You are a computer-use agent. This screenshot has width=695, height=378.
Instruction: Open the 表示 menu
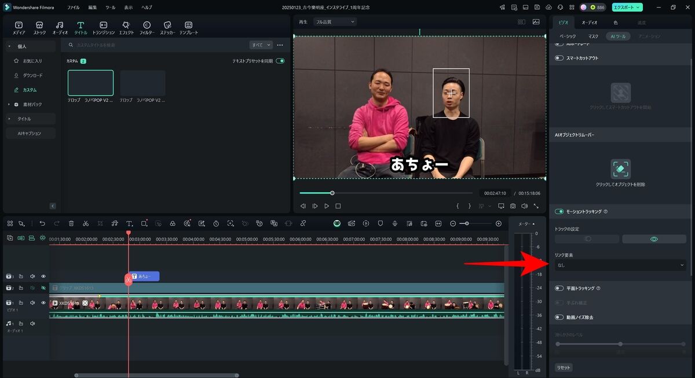coord(128,7)
